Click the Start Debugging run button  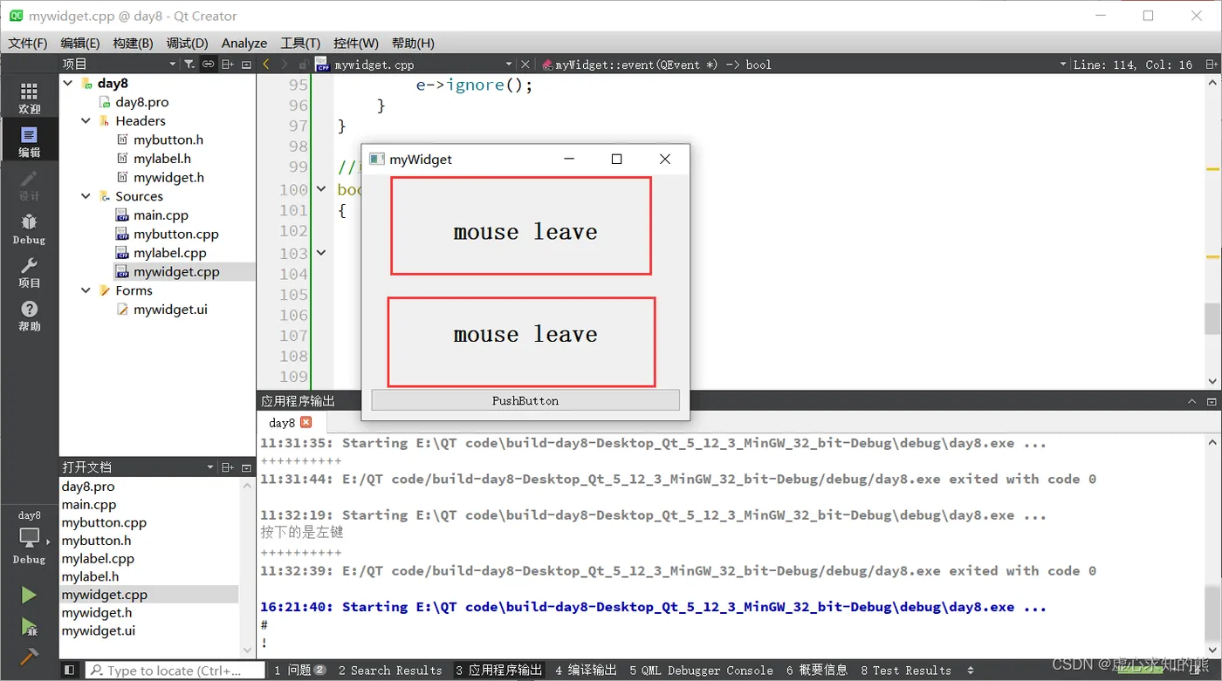coord(29,626)
